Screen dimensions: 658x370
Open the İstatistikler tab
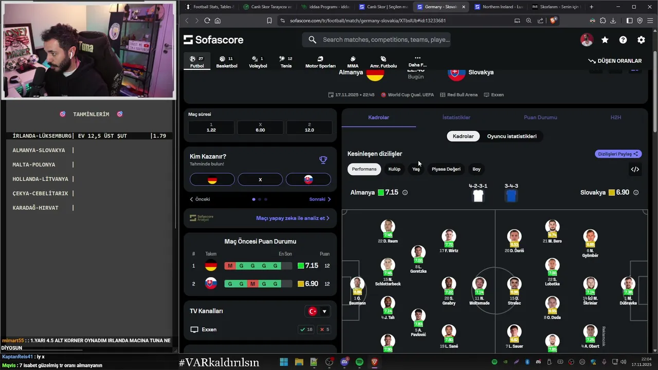coord(456,118)
